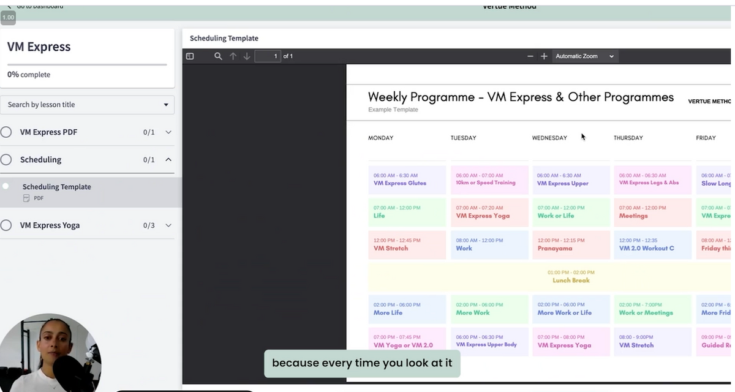Click the VM Express course title
Screen dimensions: 735x392
[x=39, y=47]
